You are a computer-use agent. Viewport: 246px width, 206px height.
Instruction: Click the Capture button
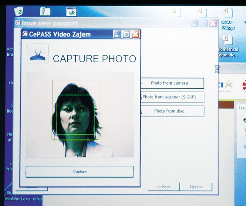[x=80, y=172]
